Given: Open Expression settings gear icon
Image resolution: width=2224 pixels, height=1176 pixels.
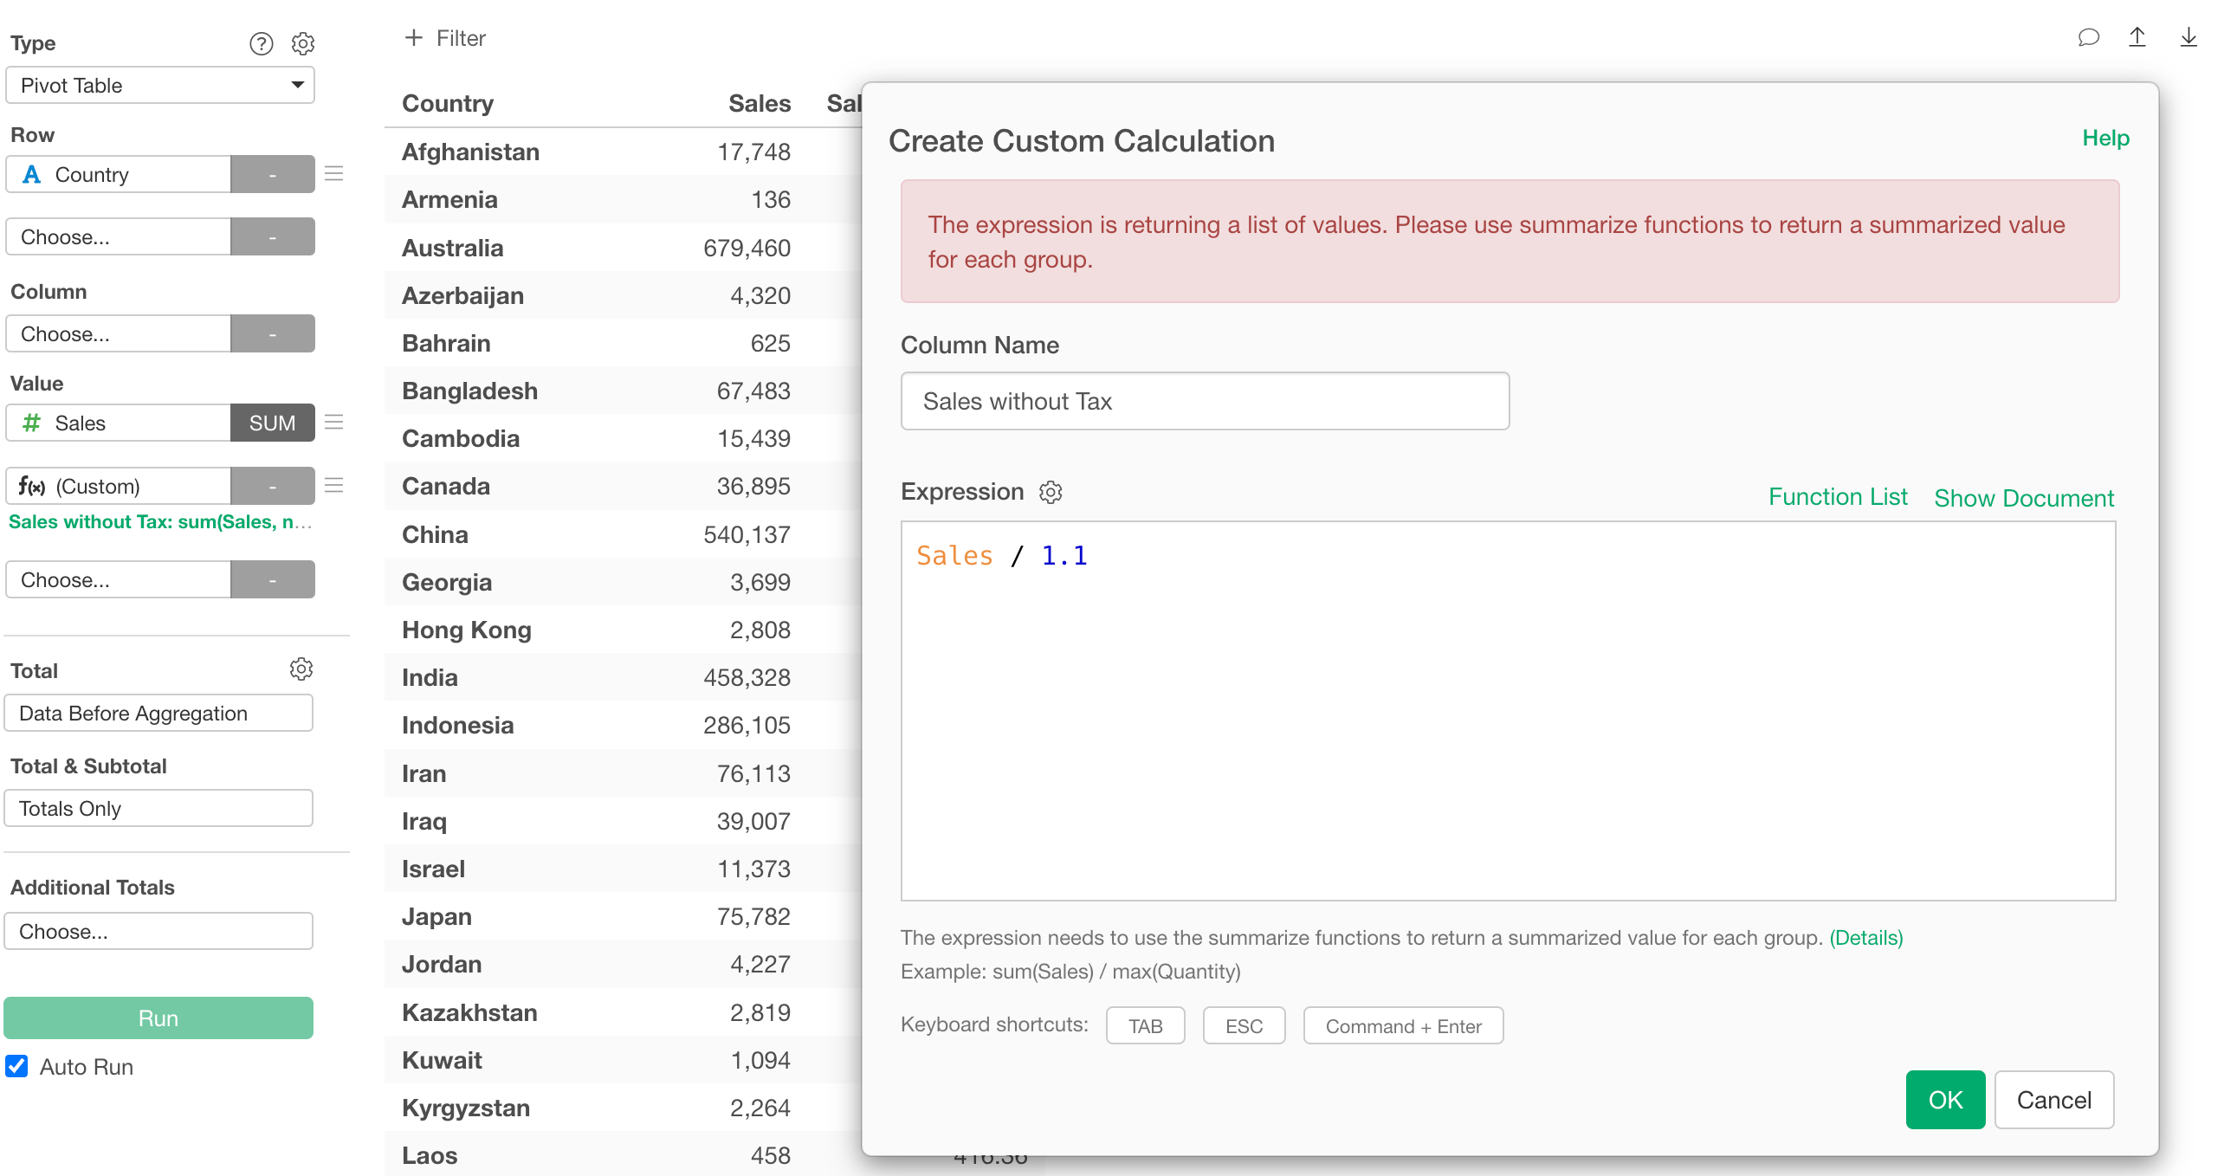Looking at the screenshot, I should pyautogui.click(x=1051, y=492).
